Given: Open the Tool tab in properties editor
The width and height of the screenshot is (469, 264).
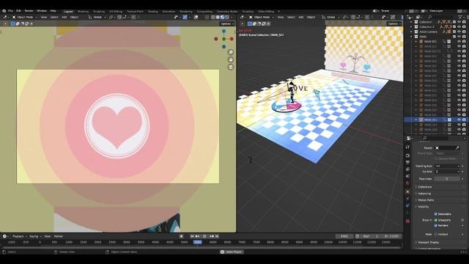Looking at the screenshot, I should pos(407,147).
